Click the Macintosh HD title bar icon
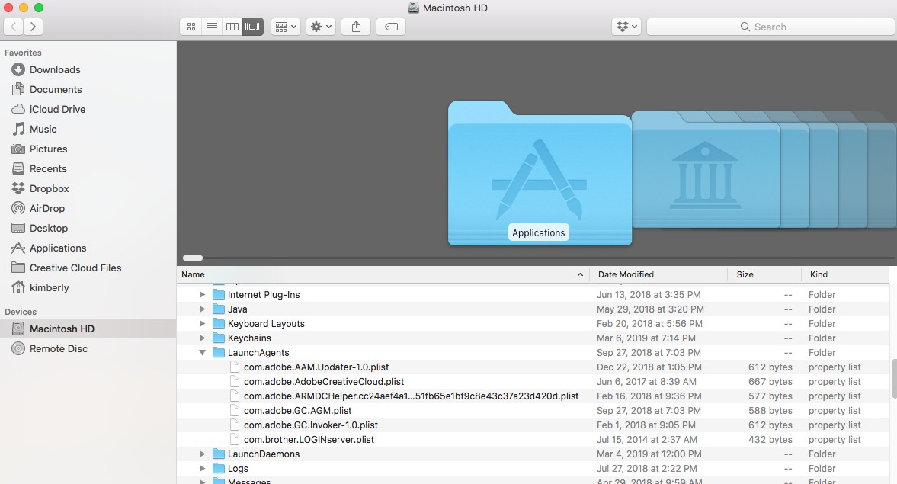Screen dimensions: 897x484 414,8
